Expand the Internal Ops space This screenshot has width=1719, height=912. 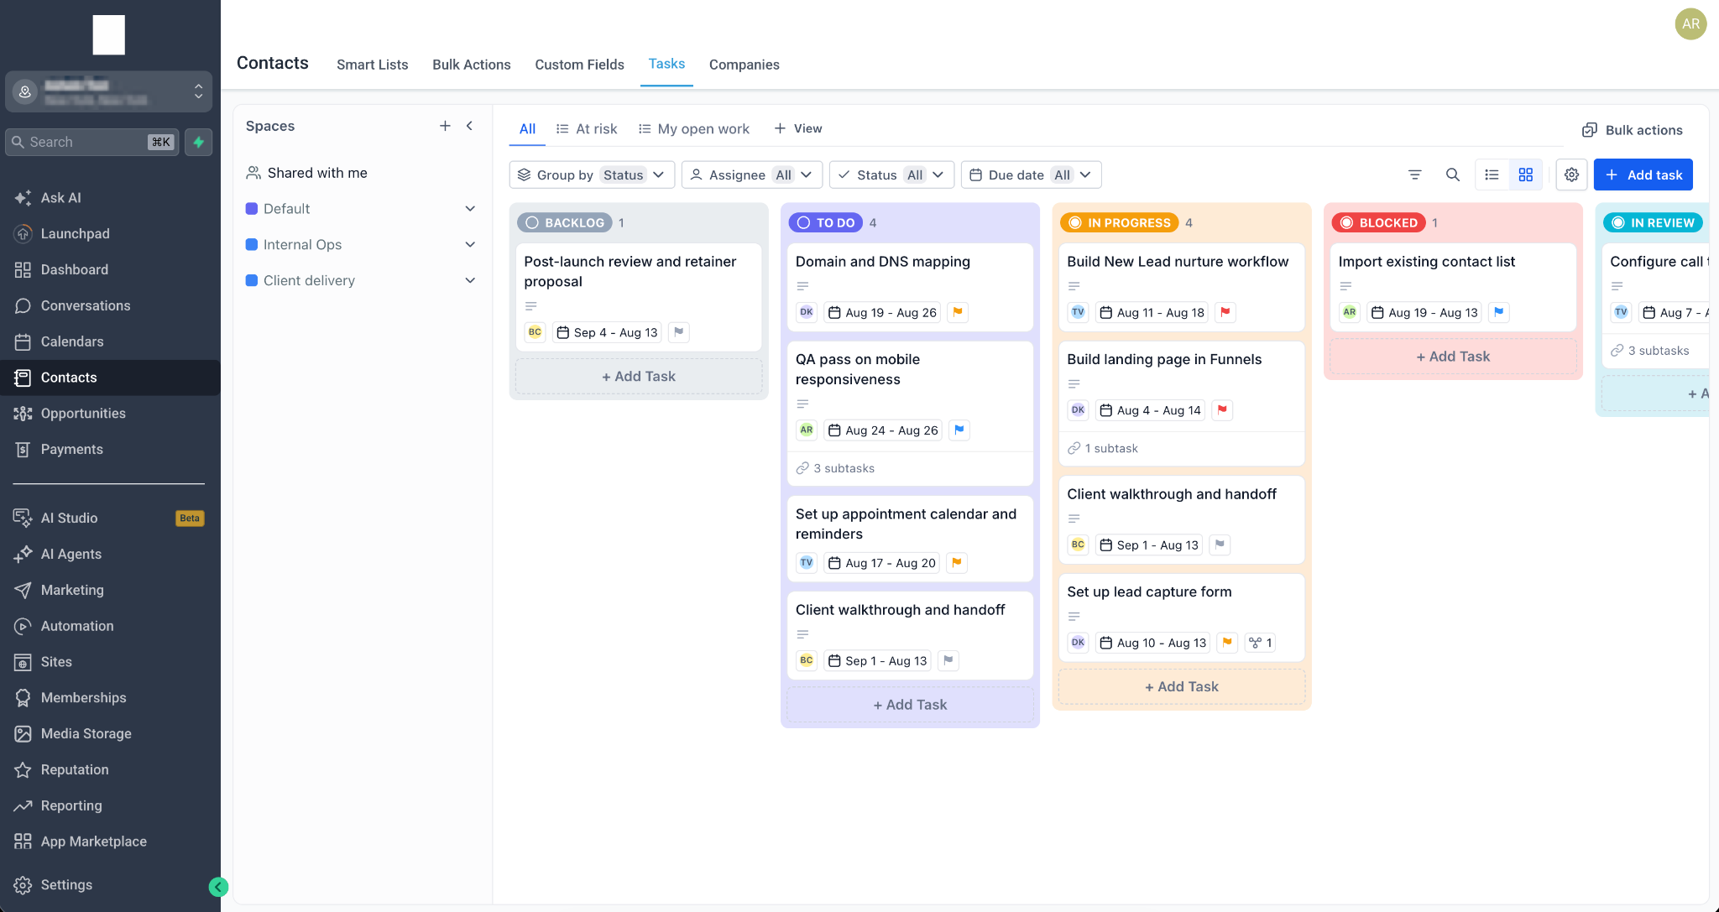[x=470, y=245]
